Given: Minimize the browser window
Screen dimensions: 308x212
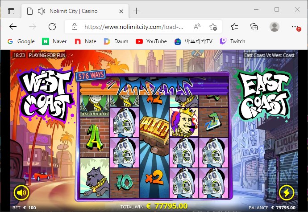Looking at the screenshot, I should (x=256, y=9).
